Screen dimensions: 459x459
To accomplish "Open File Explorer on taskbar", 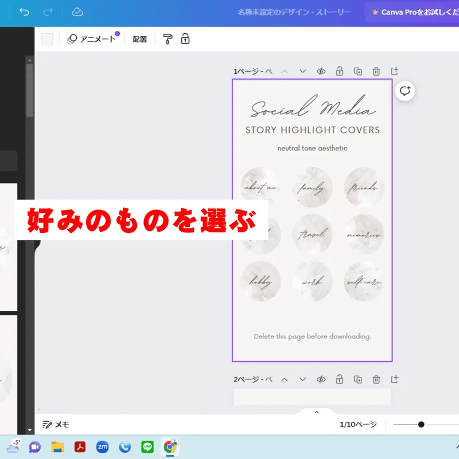I will click(x=57, y=447).
